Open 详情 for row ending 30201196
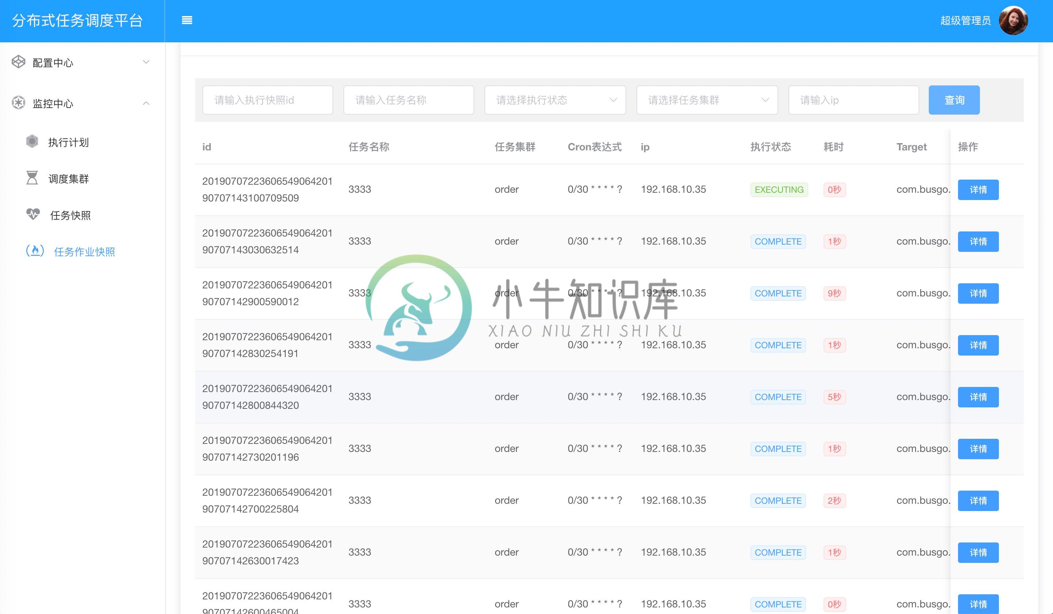This screenshot has height=614, width=1053. point(978,449)
